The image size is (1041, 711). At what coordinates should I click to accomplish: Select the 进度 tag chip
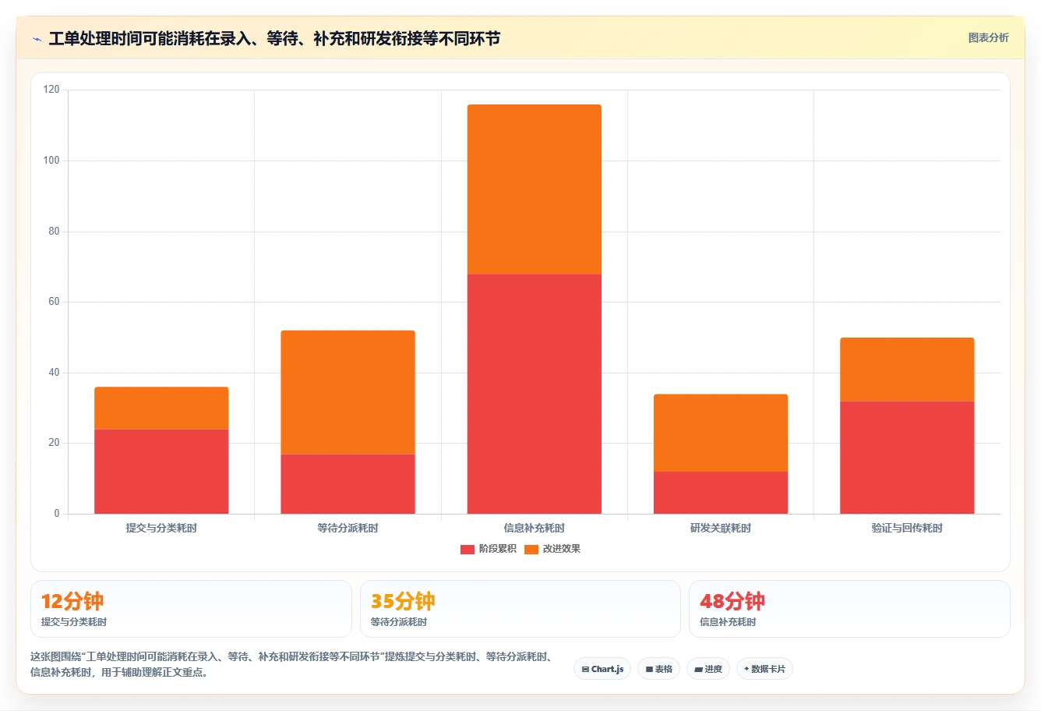[708, 669]
